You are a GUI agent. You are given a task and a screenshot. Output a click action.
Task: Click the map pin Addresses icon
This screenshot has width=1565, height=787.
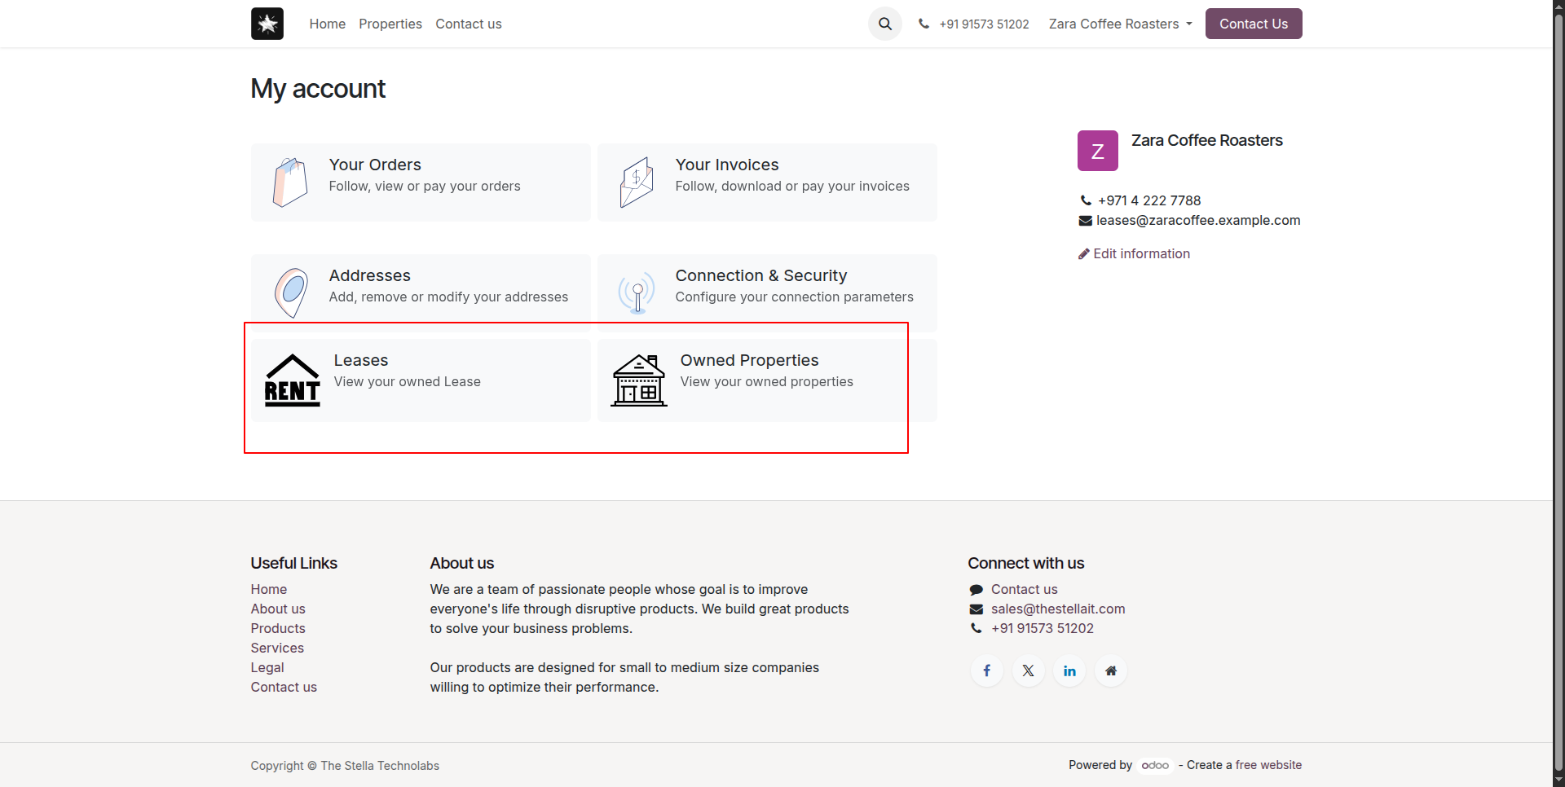(291, 293)
